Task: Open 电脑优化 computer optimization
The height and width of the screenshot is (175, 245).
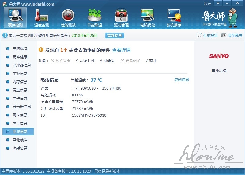Action: 148,18
